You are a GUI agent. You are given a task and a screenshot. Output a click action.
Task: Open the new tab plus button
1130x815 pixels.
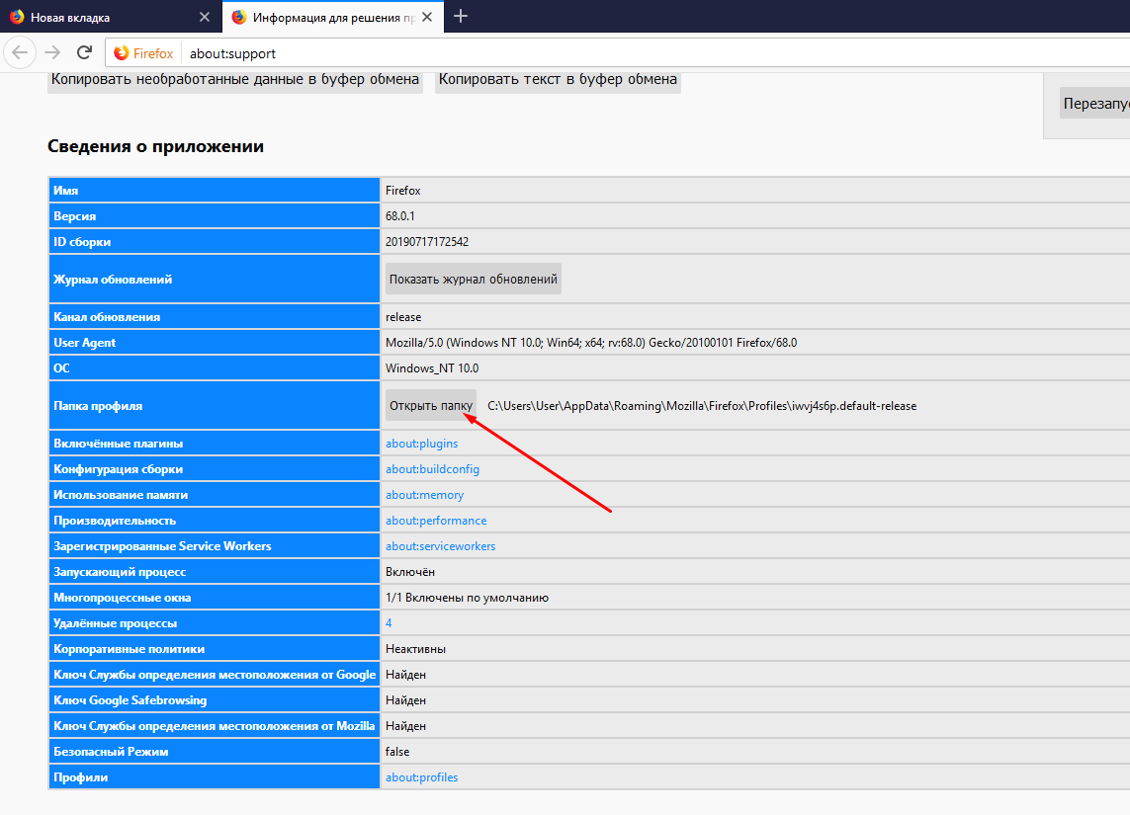[x=461, y=16]
